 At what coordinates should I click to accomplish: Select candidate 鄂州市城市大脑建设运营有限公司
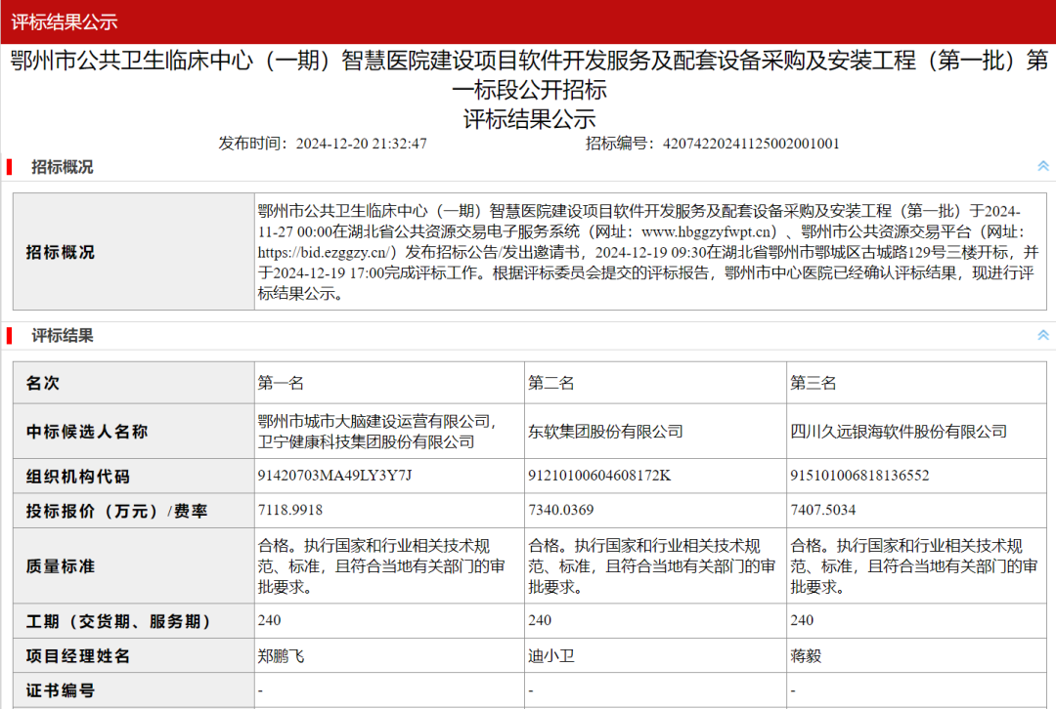tap(374, 422)
